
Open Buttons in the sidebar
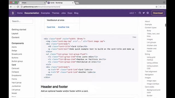[x=15, y=58]
